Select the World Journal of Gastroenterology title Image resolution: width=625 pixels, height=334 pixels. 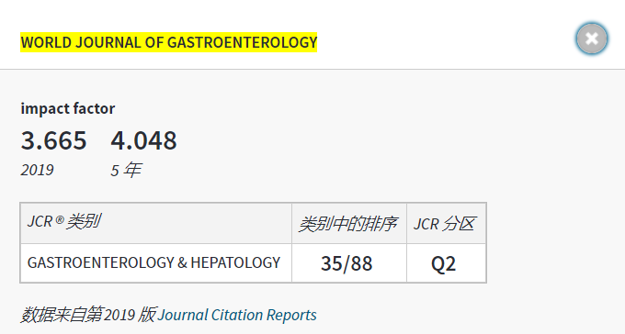tap(168, 42)
